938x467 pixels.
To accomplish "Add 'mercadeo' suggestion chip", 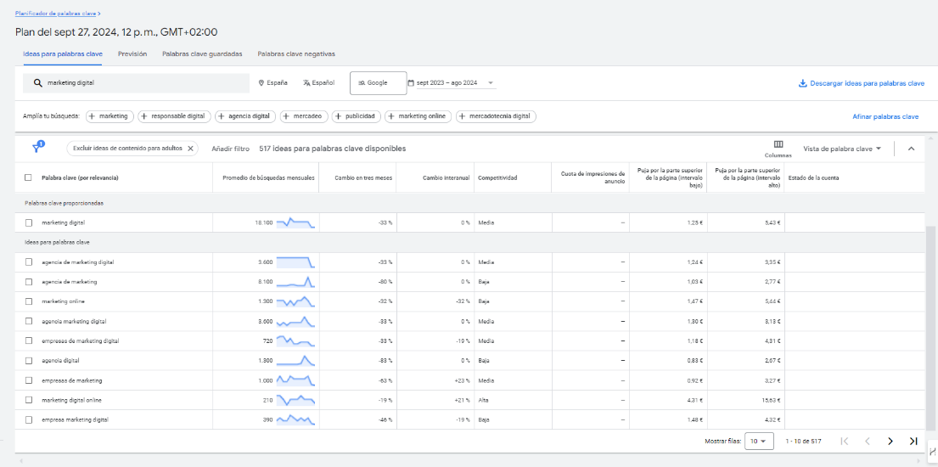I will (x=304, y=116).
